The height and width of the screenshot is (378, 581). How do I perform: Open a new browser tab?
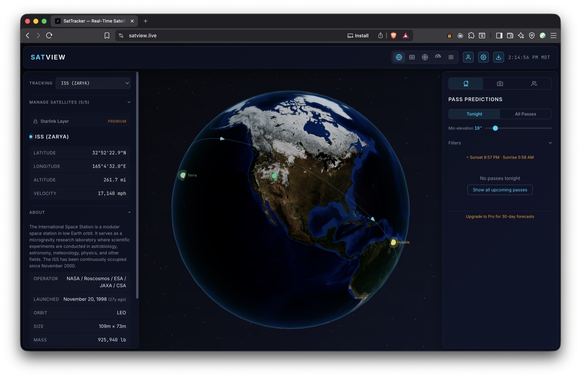(x=146, y=21)
